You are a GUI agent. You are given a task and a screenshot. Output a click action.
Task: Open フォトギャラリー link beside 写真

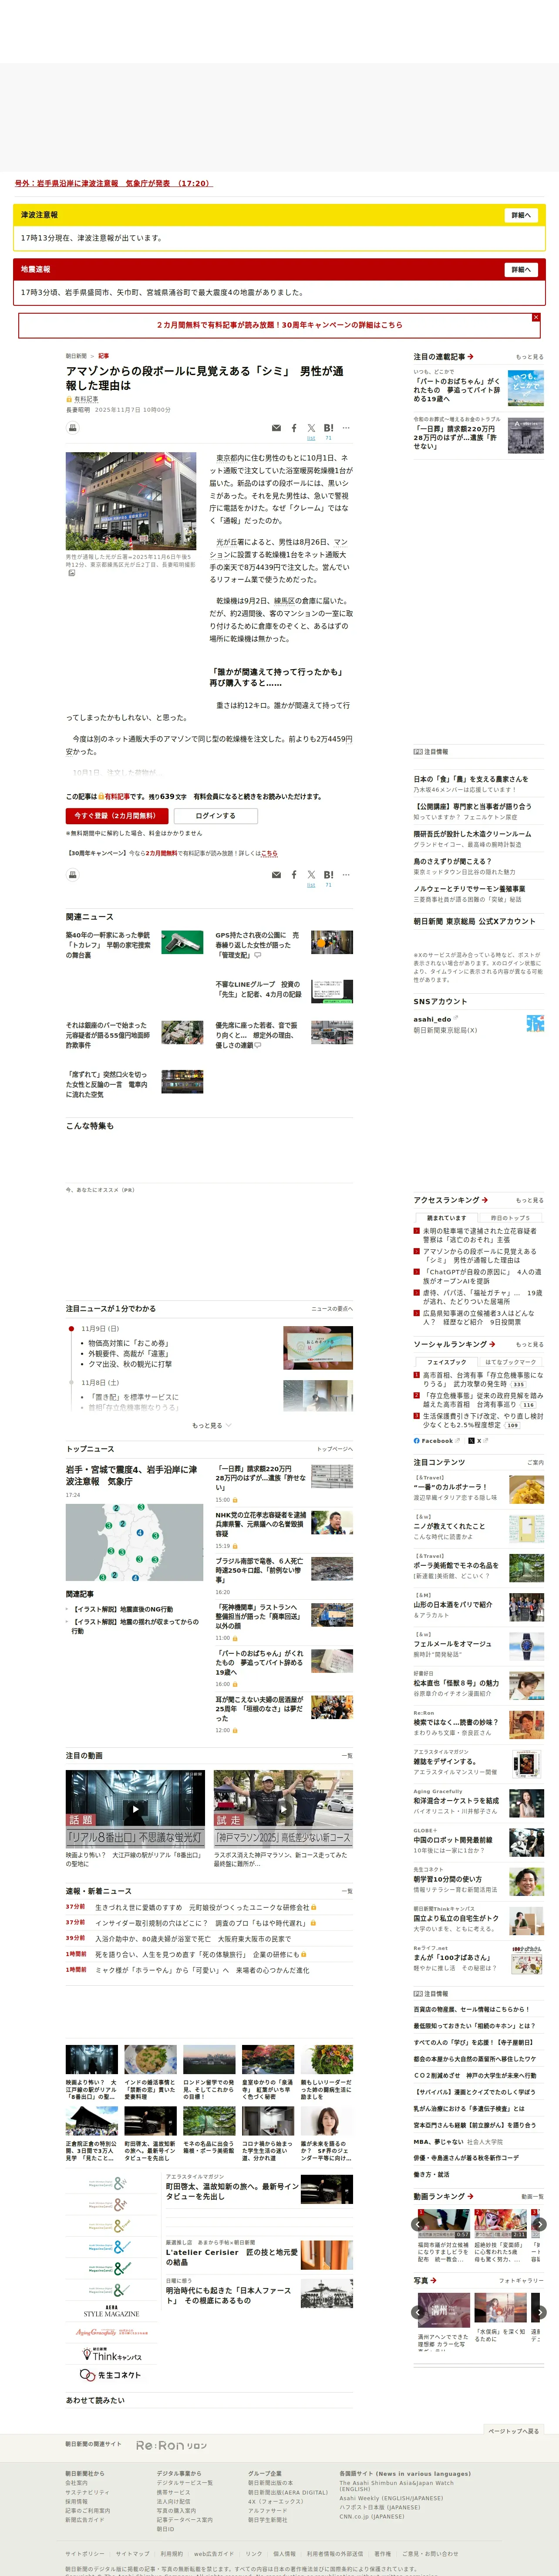point(522,2281)
